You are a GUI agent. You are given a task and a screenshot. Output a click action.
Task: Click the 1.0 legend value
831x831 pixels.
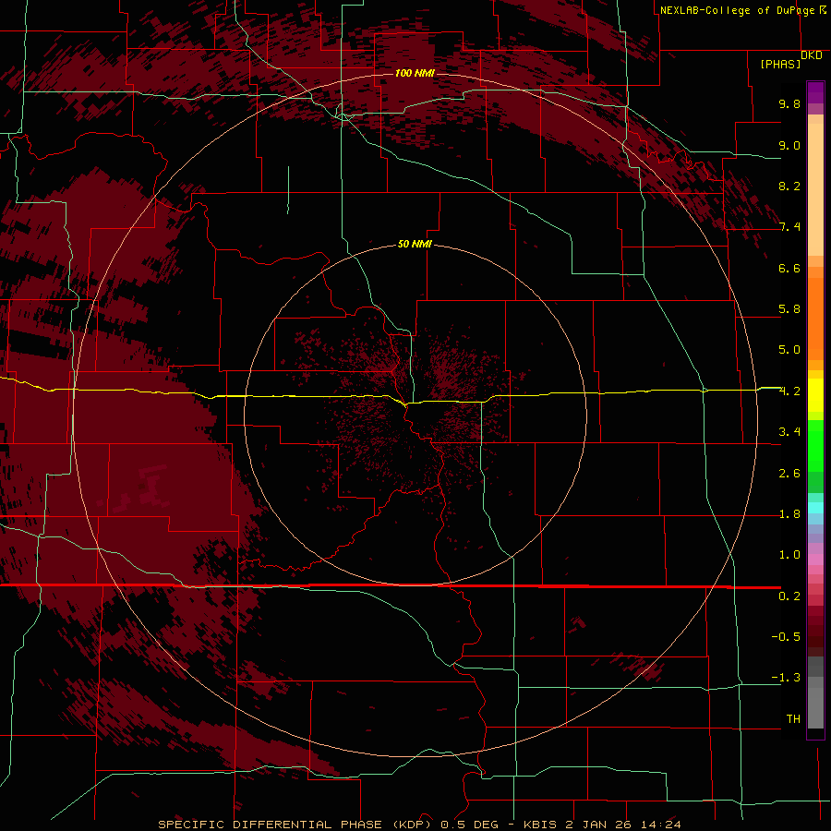[789, 555]
